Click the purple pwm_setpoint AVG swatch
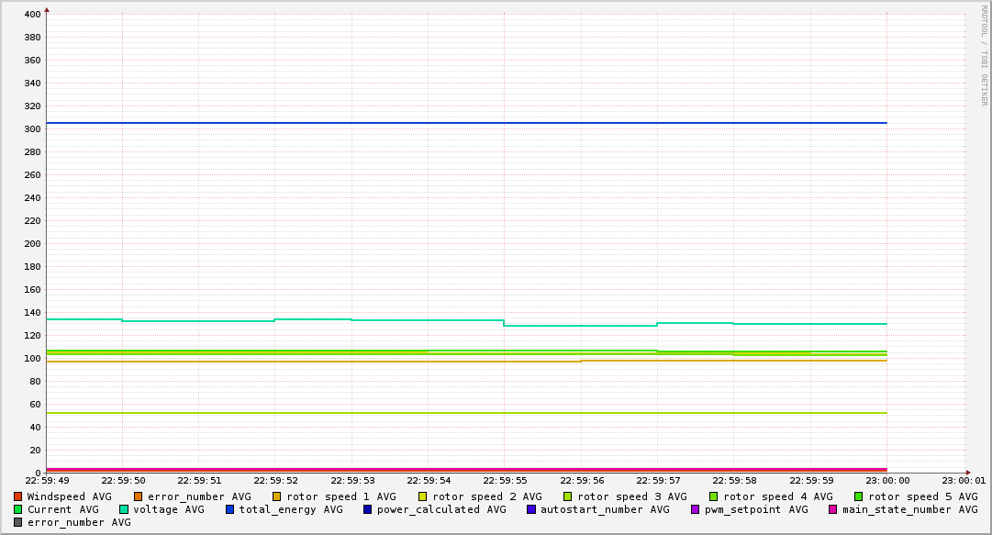Screen dimensions: 992x535 [x=695, y=509]
